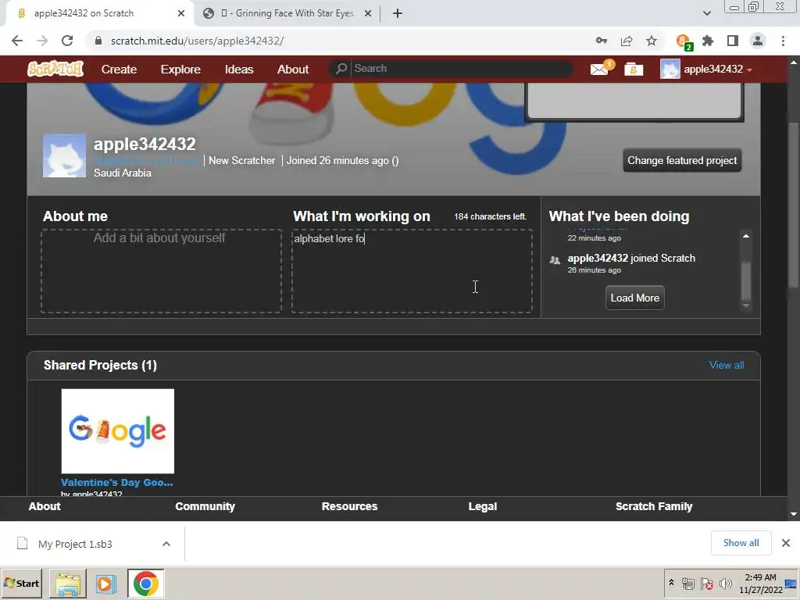800x600 pixels.
Task: Click the browser back arrow
Action: [x=17, y=41]
